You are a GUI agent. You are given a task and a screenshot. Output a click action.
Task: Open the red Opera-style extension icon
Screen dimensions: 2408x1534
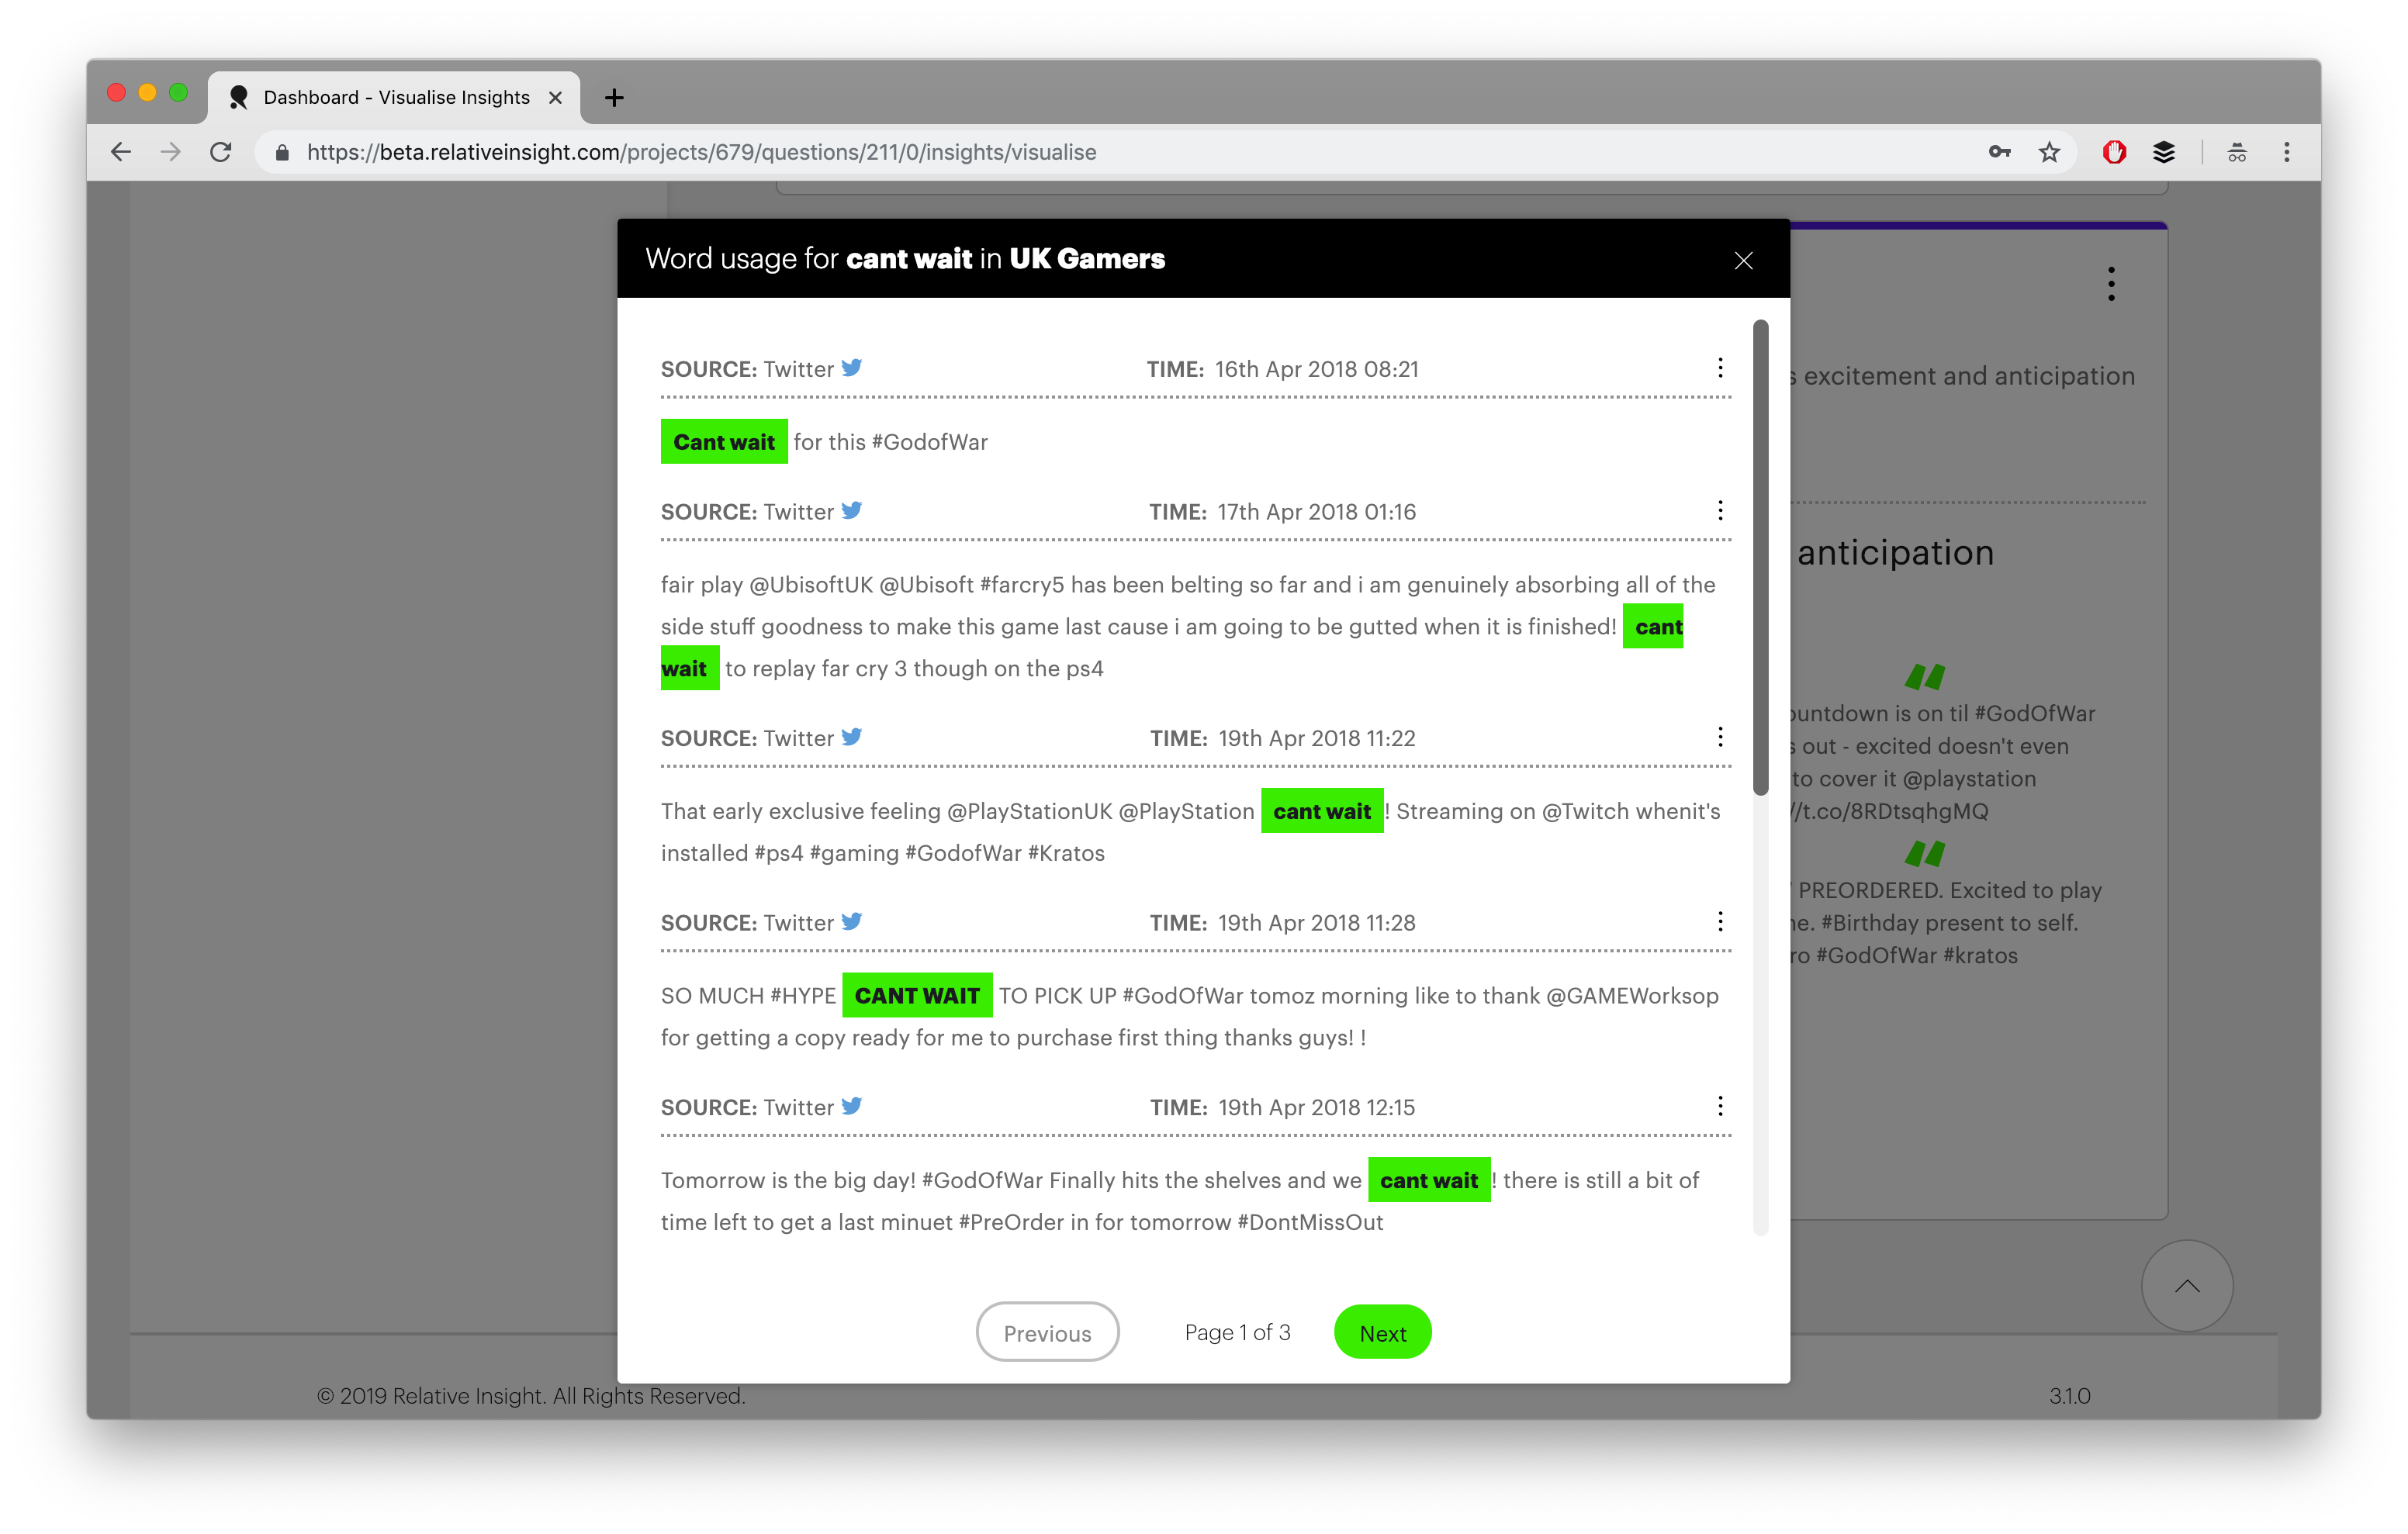(2113, 152)
